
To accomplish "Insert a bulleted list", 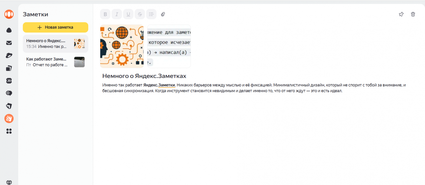I will click(x=151, y=14).
